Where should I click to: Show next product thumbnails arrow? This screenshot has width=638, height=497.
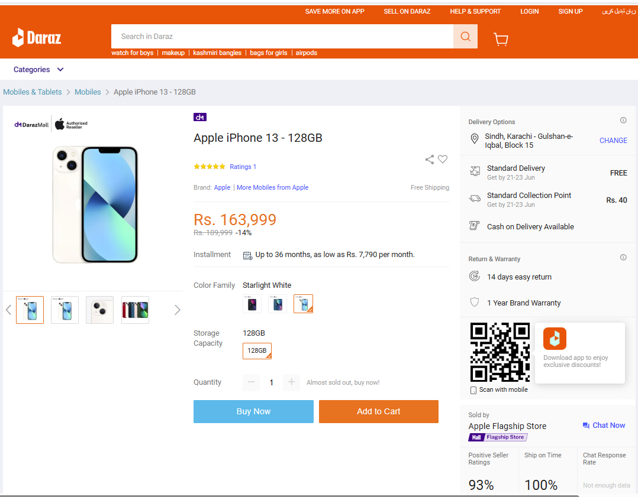[177, 310]
